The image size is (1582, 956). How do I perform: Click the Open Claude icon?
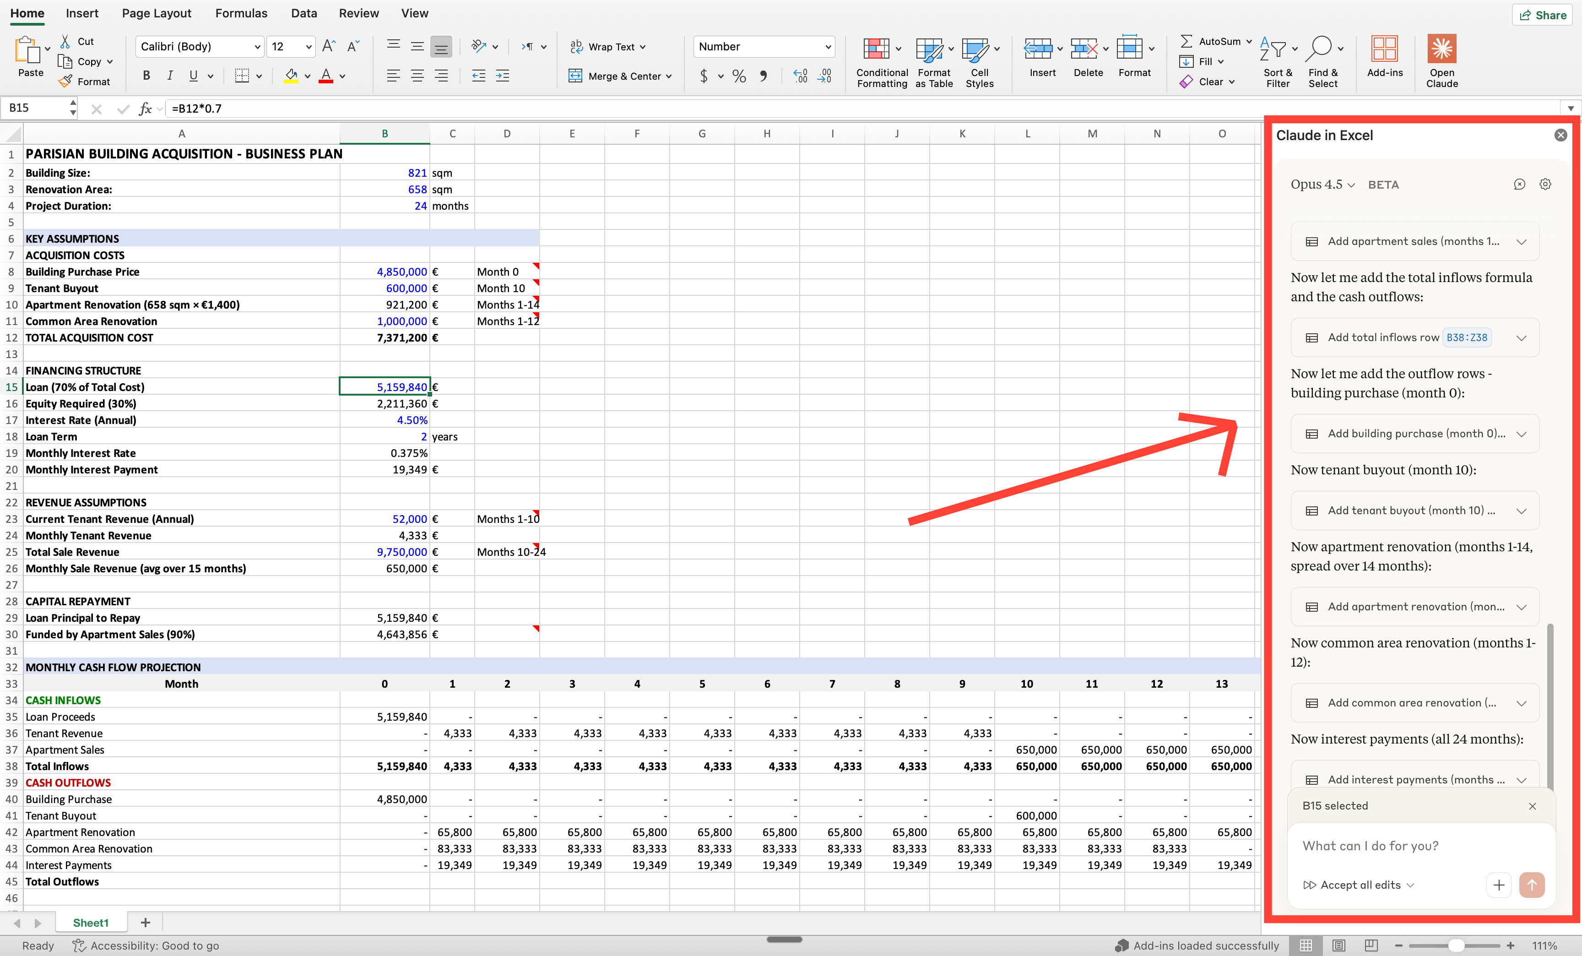tap(1442, 50)
